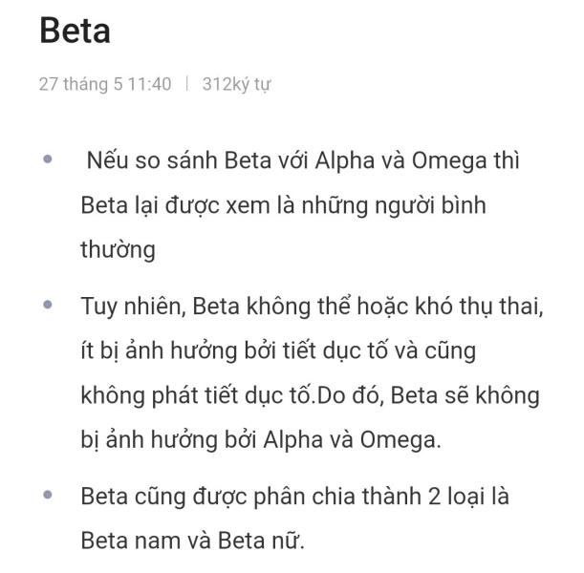Click the line "không phát tiết dục tố"
The width and height of the screenshot is (584, 573).
(x=310, y=395)
